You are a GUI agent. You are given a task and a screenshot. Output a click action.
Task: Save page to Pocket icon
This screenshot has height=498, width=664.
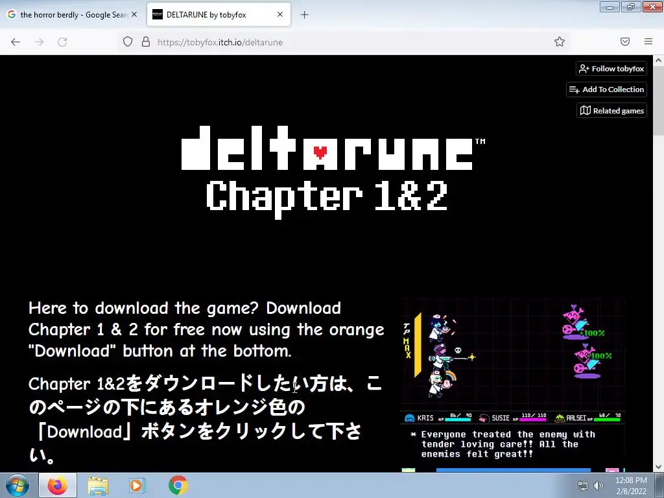[x=625, y=41]
